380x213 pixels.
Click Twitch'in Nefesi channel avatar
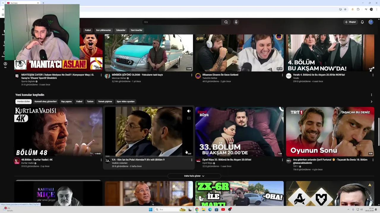(198, 76)
